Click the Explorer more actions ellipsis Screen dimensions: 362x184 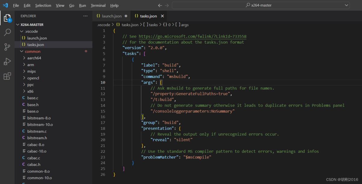85,16
